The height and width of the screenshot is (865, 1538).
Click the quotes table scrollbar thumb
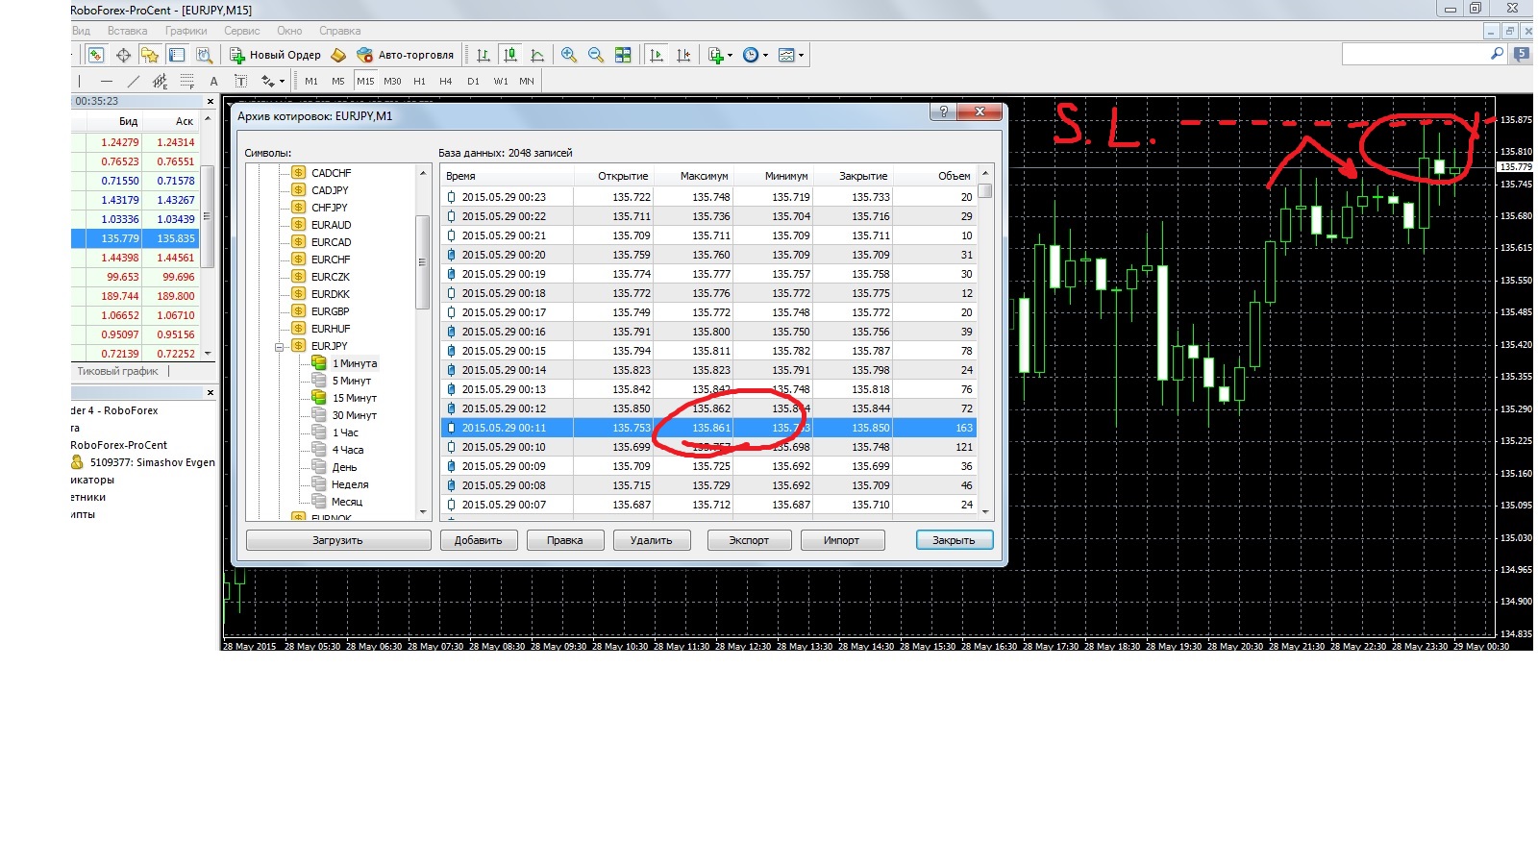pos(985,190)
